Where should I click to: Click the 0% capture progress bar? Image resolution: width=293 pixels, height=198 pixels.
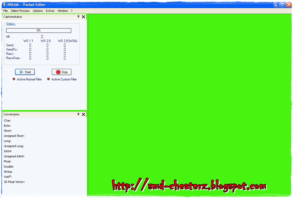click(39, 30)
